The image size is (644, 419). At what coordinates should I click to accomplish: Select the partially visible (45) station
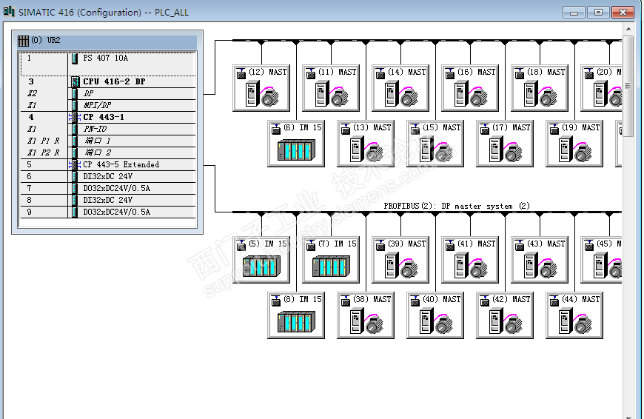(x=601, y=260)
